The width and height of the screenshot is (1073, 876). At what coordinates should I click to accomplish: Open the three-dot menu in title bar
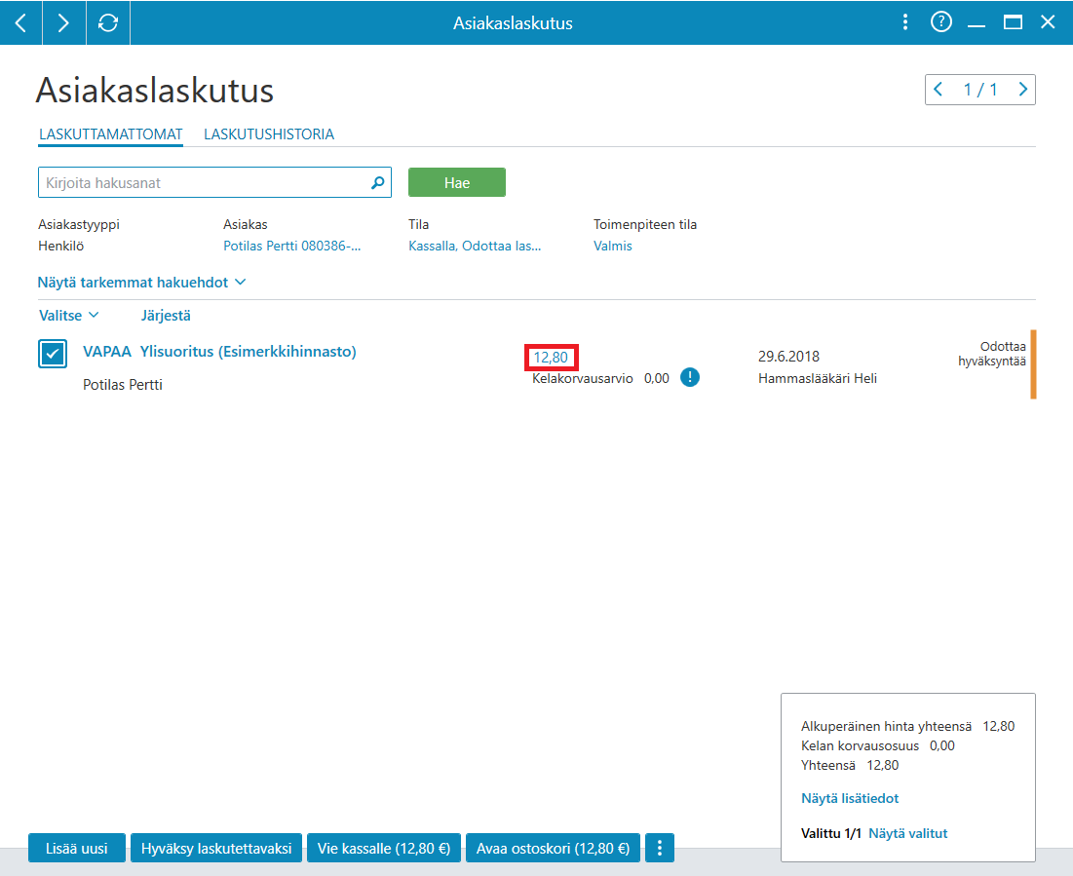[x=904, y=22]
